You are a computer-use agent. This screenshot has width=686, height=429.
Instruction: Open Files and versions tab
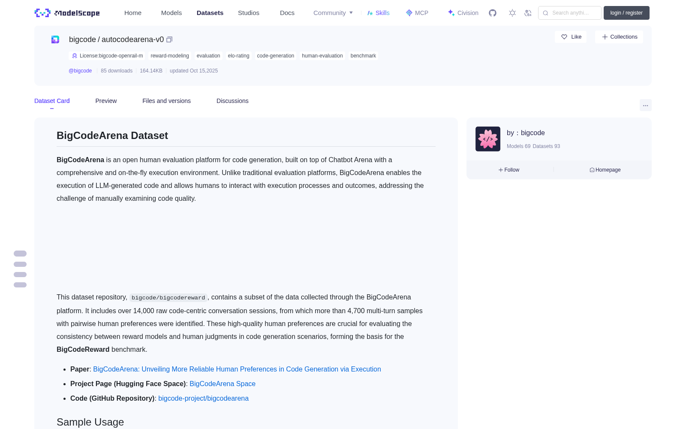coord(166,101)
